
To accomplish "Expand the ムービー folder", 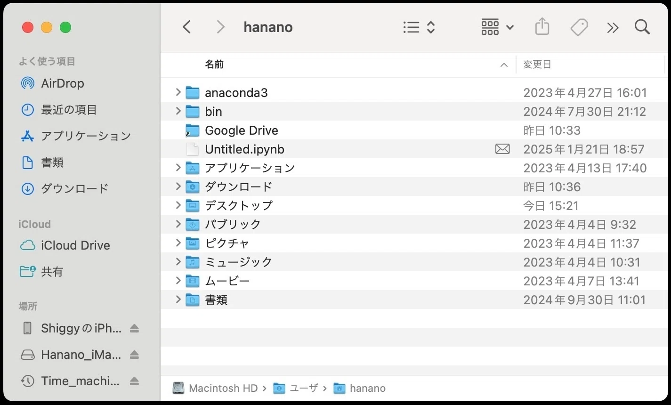I will [x=178, y=281].
